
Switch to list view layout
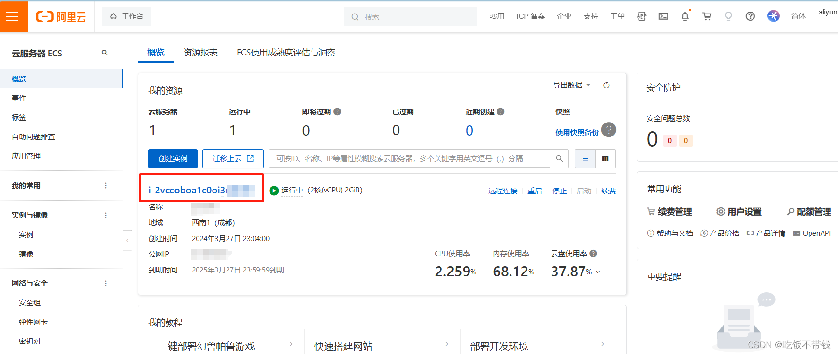pyautogui.click(x=585, y=159)
